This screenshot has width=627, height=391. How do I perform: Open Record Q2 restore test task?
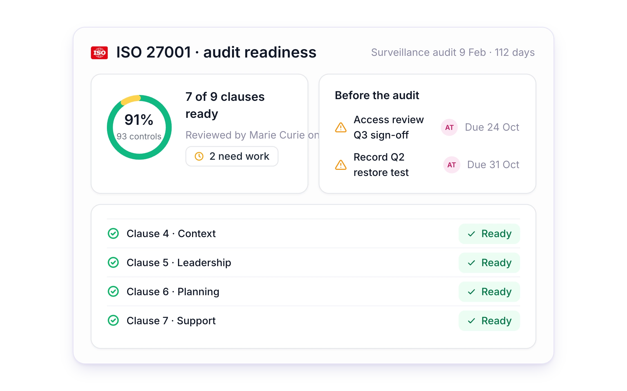pos(381,165)
